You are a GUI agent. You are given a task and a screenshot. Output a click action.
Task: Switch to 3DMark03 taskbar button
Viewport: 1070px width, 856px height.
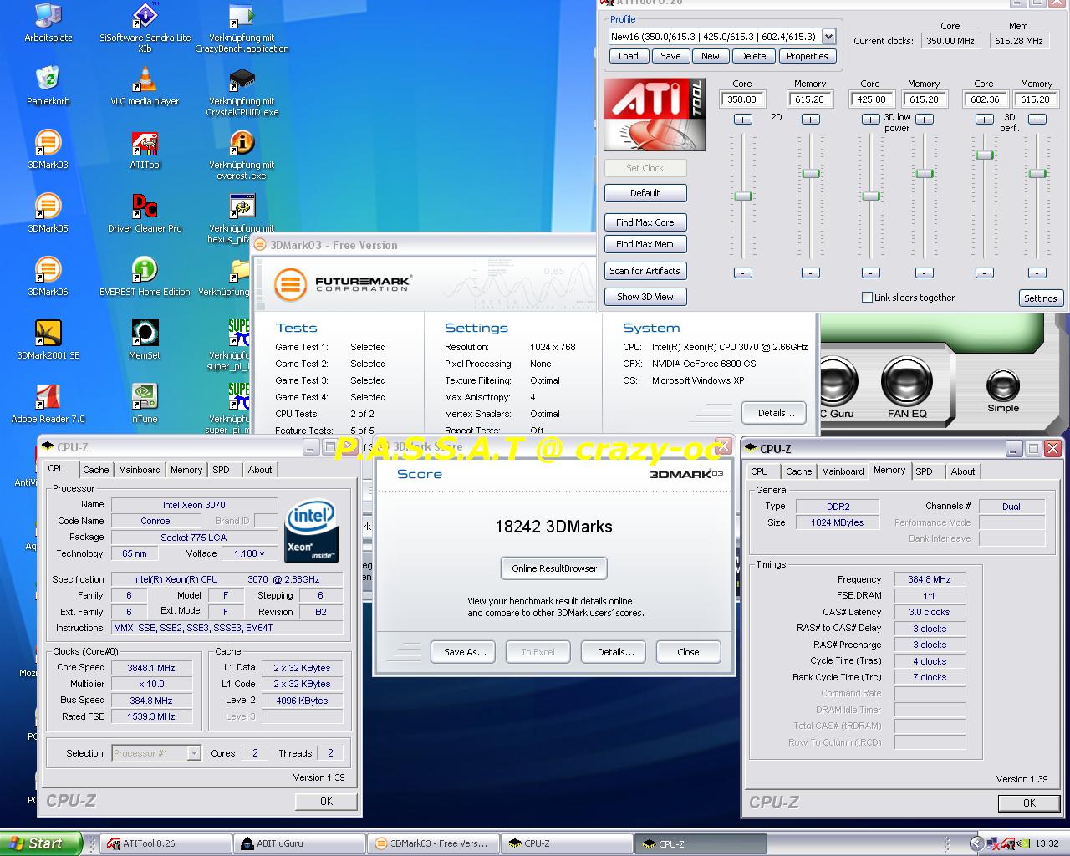434,843
